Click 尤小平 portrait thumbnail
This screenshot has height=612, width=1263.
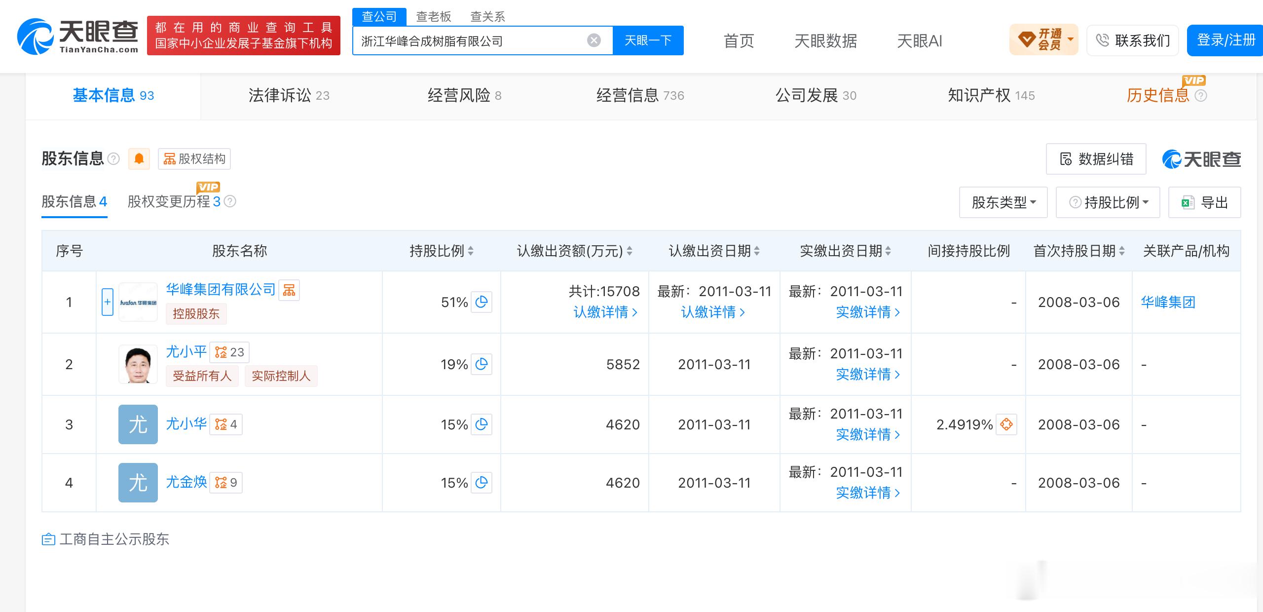(x=138, y=364)
